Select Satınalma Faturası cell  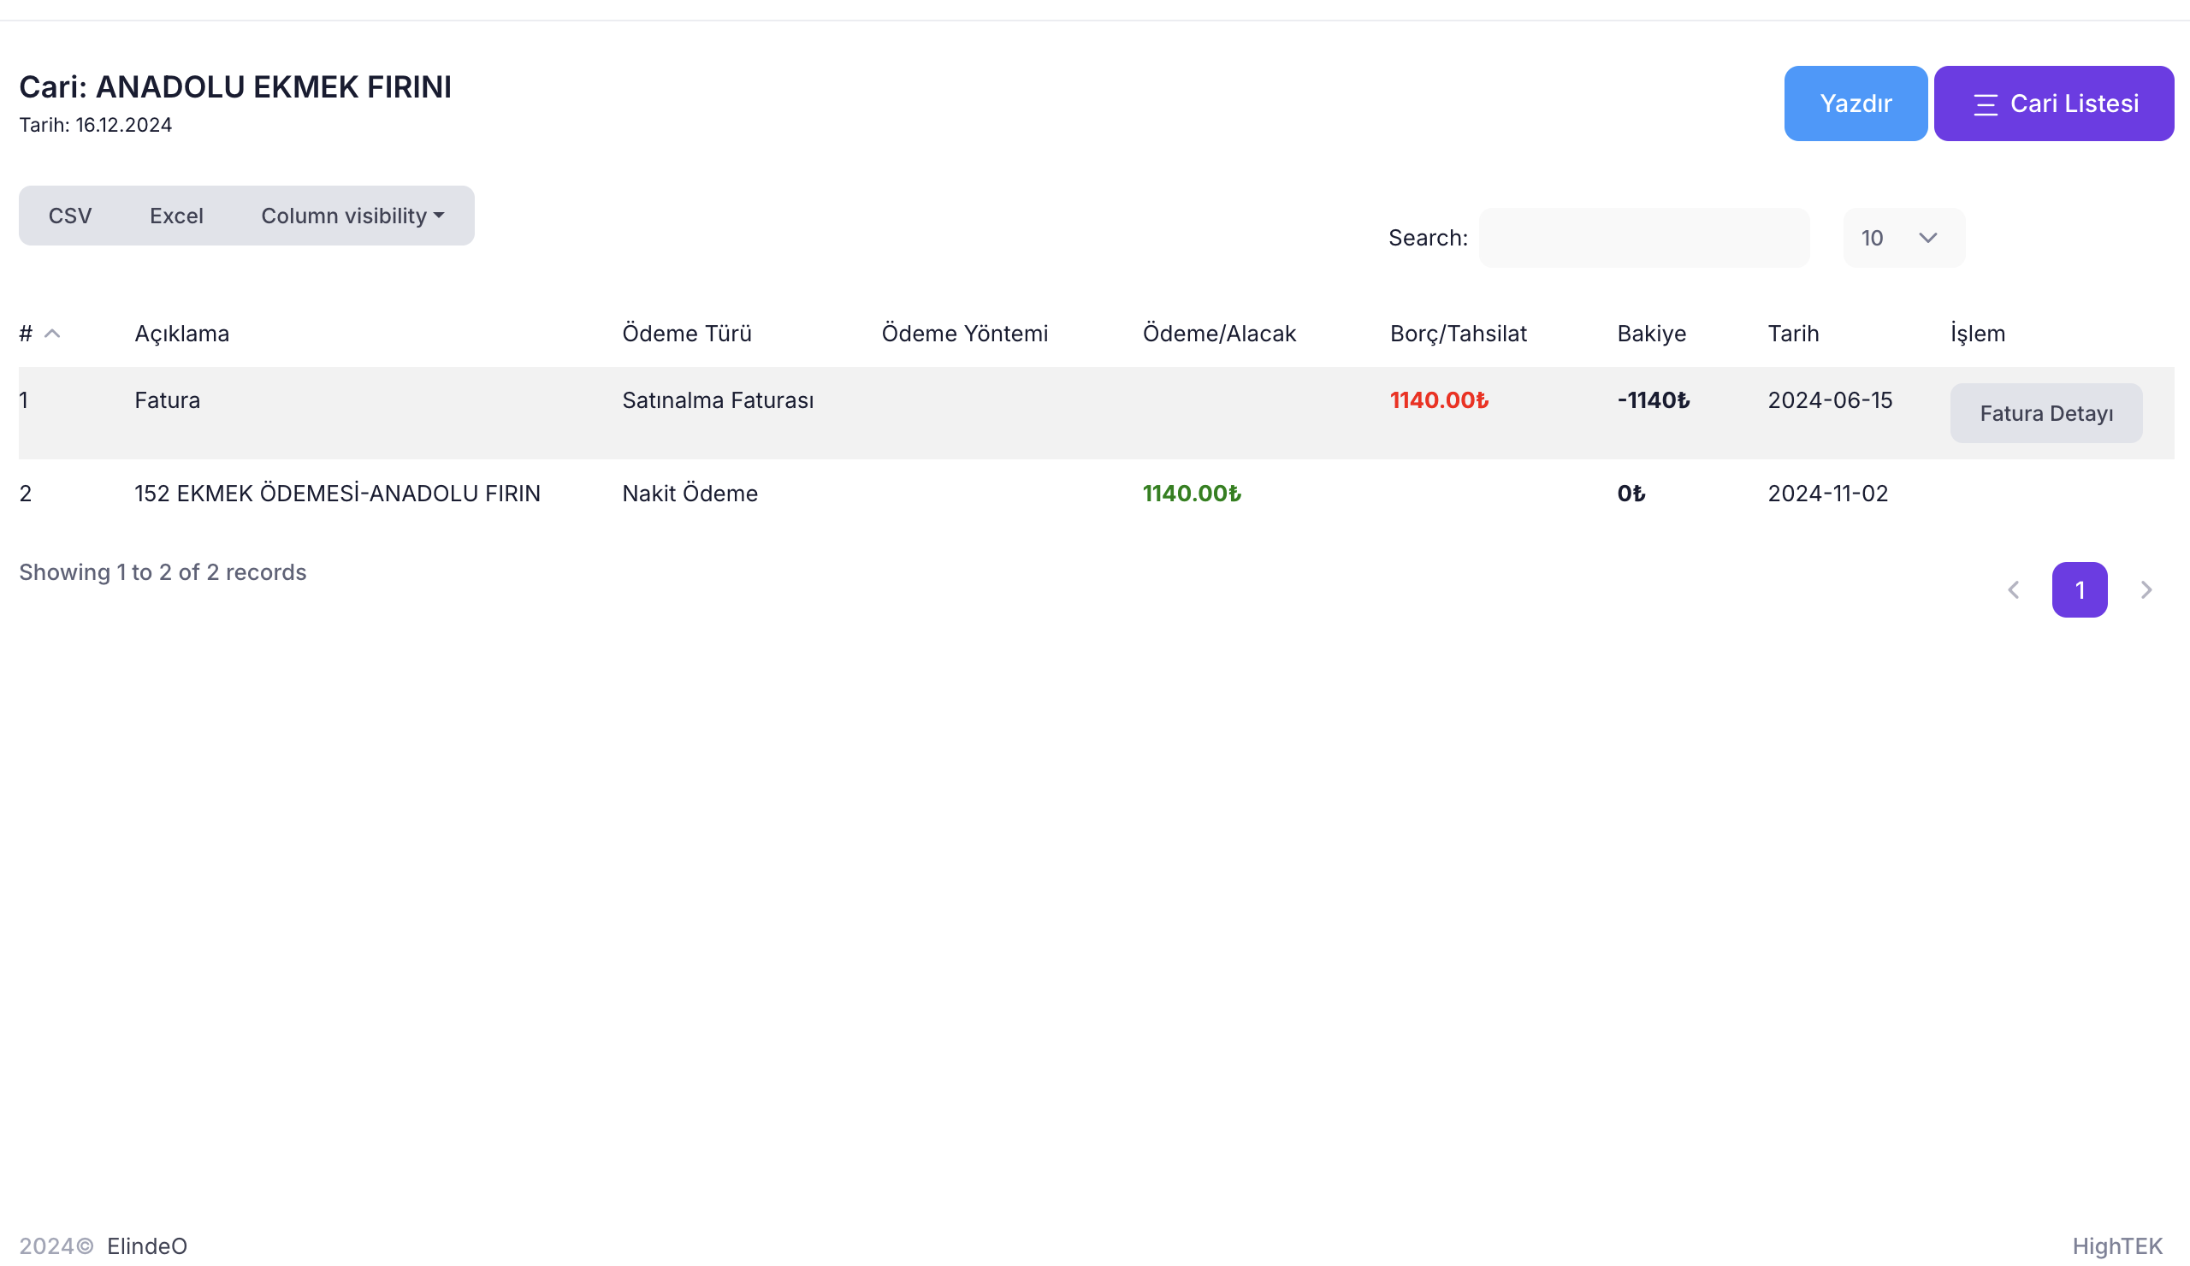click(718, 400)
